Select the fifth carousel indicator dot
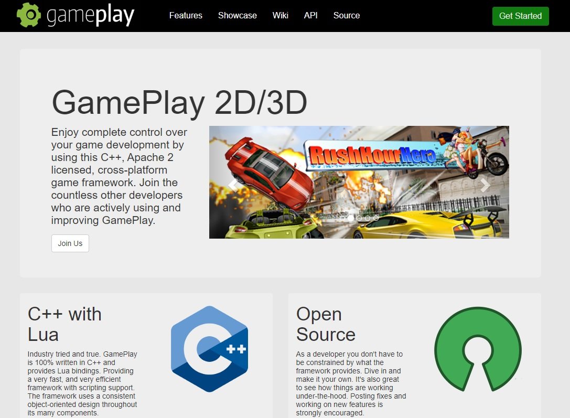 [376, 218]
